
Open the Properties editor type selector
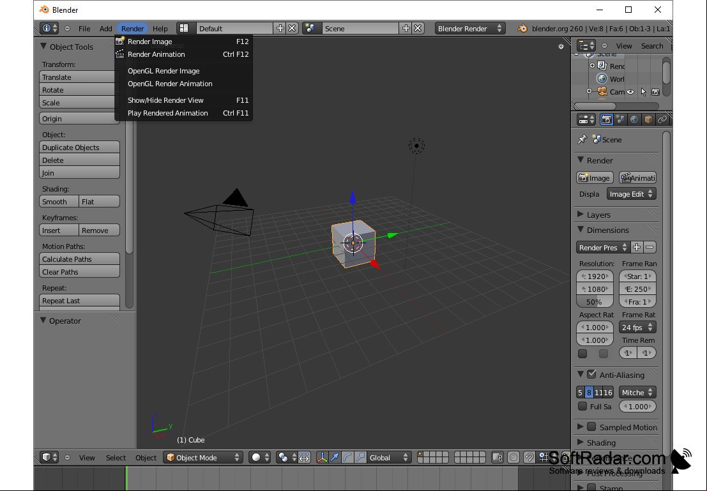[x=586, y=119]
